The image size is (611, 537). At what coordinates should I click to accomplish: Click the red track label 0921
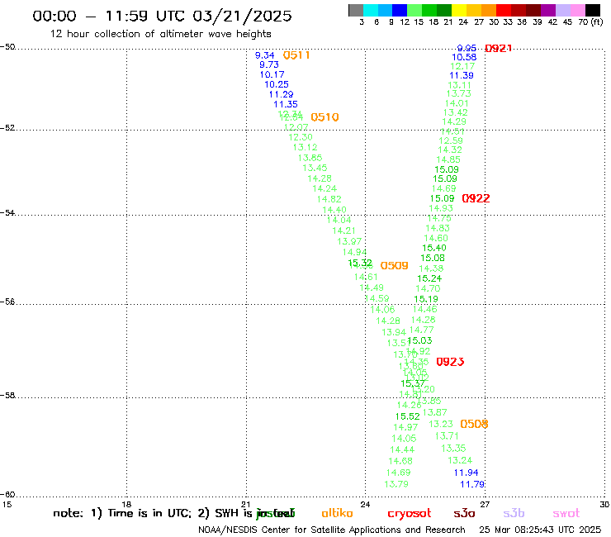coord(498,49)
